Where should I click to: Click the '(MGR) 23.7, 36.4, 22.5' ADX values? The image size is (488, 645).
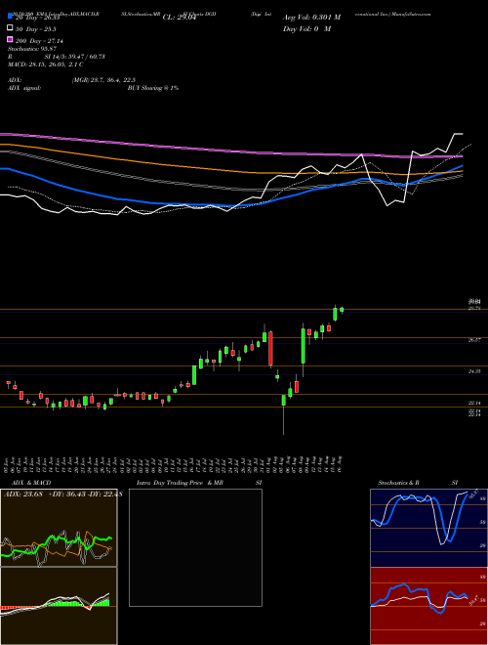[x=103, y=80]
